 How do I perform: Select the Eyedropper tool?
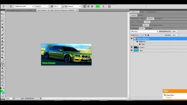pos(3,31)
